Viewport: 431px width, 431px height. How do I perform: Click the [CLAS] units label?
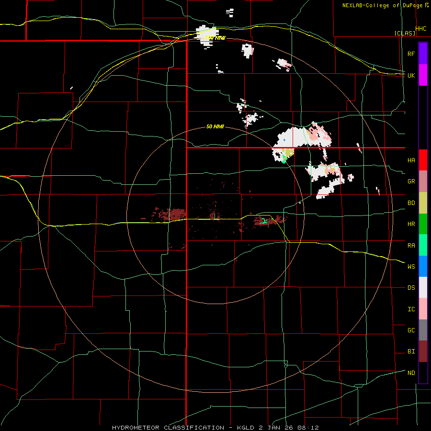(x=405, y=34)
